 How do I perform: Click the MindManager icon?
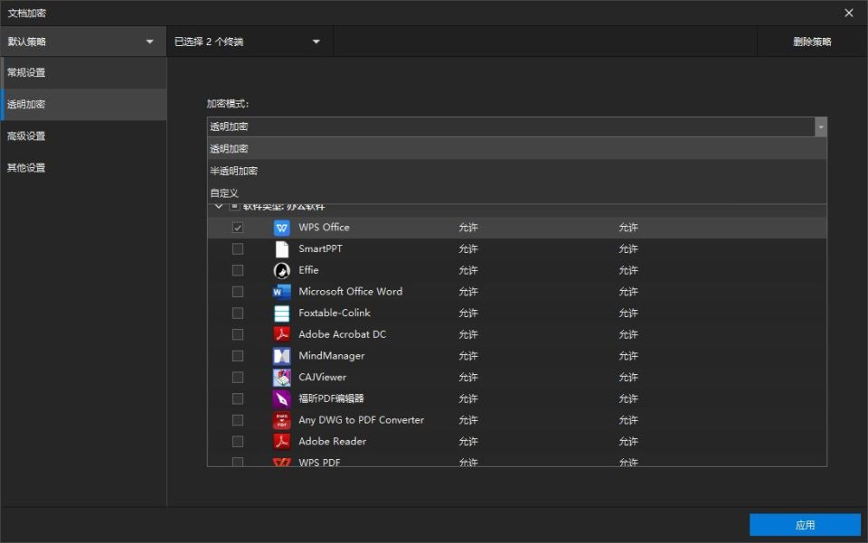click(x=282, y=356)
